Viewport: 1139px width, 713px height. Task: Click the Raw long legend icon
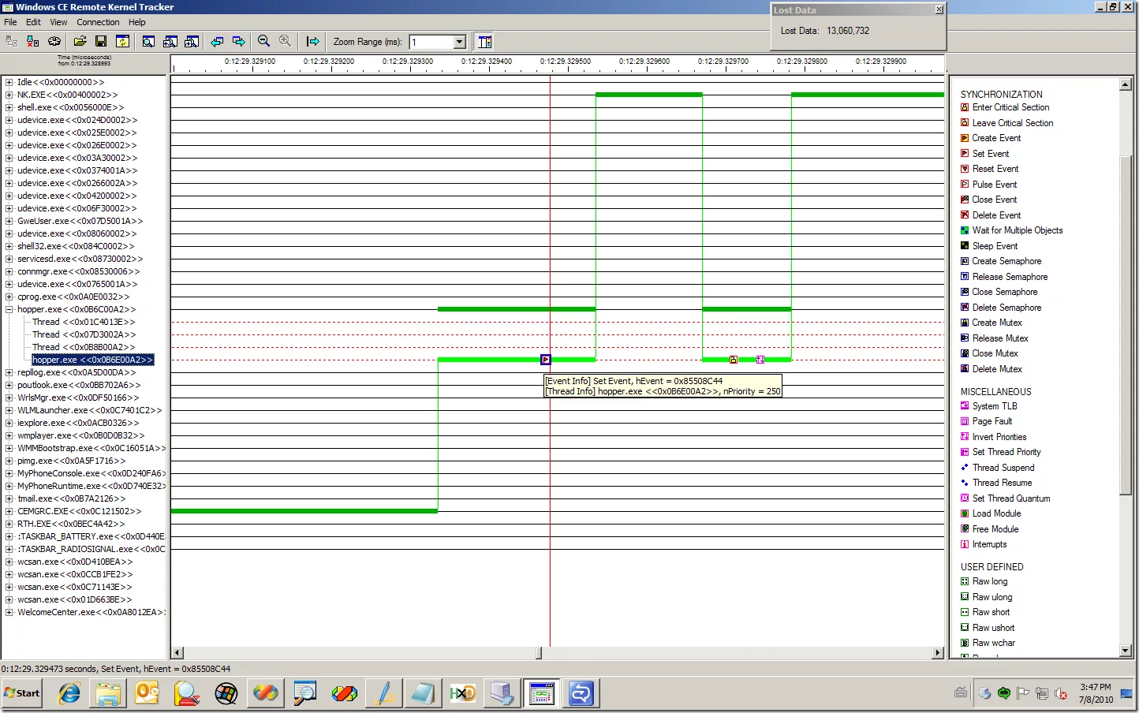click(x=965, y=581)
